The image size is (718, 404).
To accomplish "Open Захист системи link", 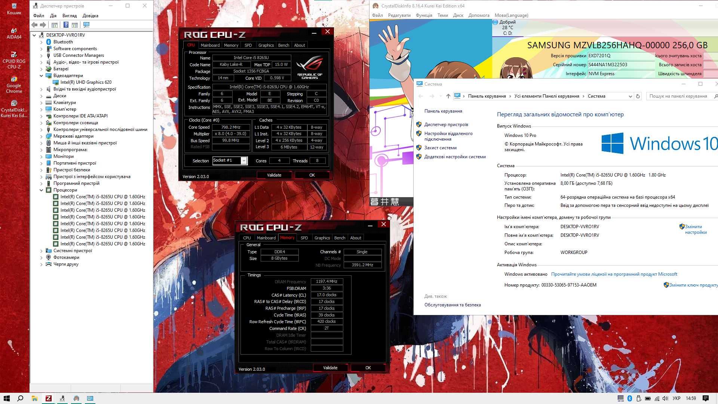I will pos(440,148).
